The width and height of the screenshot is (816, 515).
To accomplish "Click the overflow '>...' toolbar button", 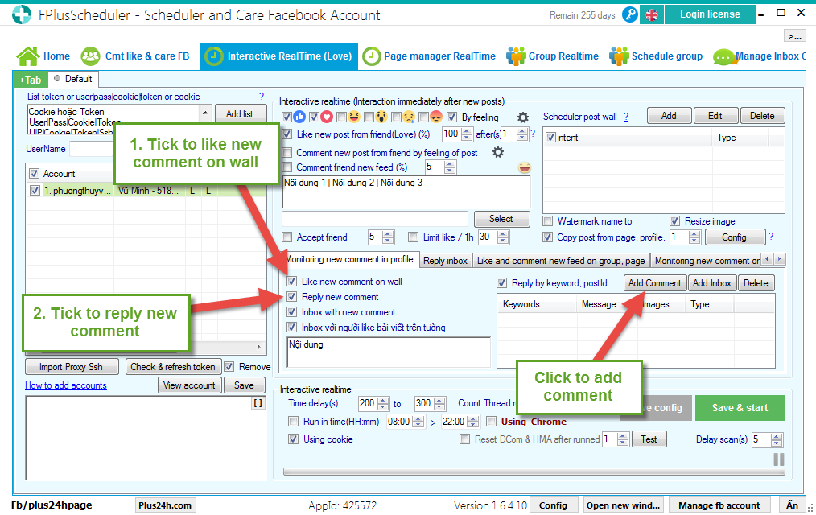I will [x=794, y=36].
